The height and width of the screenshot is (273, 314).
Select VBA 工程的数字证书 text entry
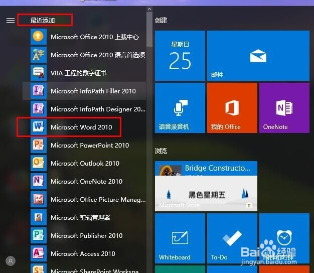[x=78, y=73]
